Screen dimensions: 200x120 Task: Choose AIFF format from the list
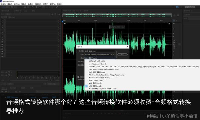pyautogui.click(x=97, y=61)
